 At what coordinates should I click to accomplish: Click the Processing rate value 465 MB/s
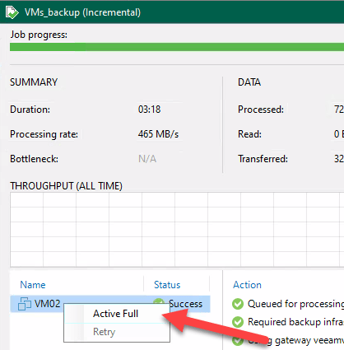pyautogui.click(x=158, y=134)
